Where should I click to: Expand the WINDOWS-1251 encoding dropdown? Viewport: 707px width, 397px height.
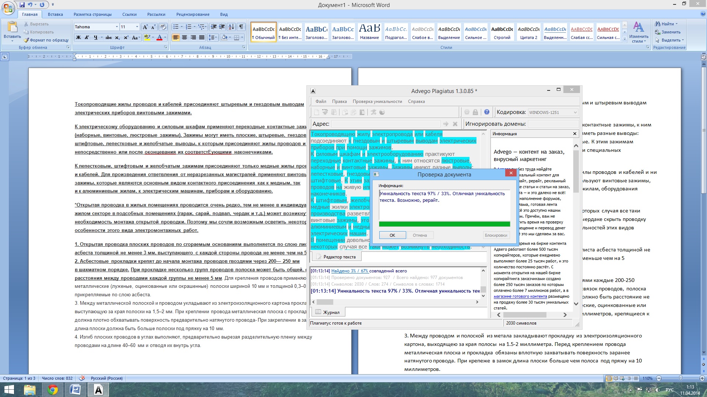(575, 112)
